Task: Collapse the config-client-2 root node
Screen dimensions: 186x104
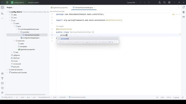Action: pos(7,12)
